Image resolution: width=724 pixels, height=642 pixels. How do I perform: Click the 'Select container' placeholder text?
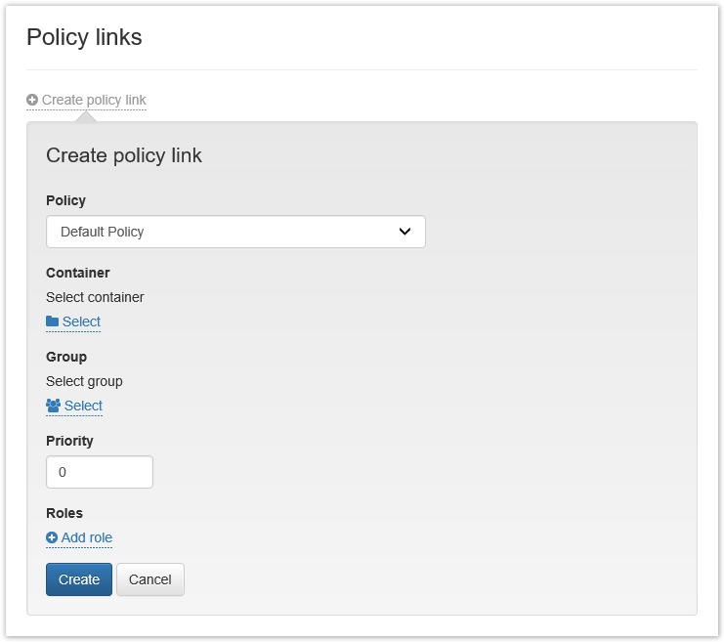tap(95, 297)
